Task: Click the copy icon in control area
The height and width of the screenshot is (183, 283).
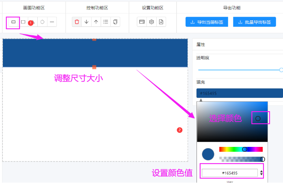Action: pyautogui.click(x=115, y=22)
